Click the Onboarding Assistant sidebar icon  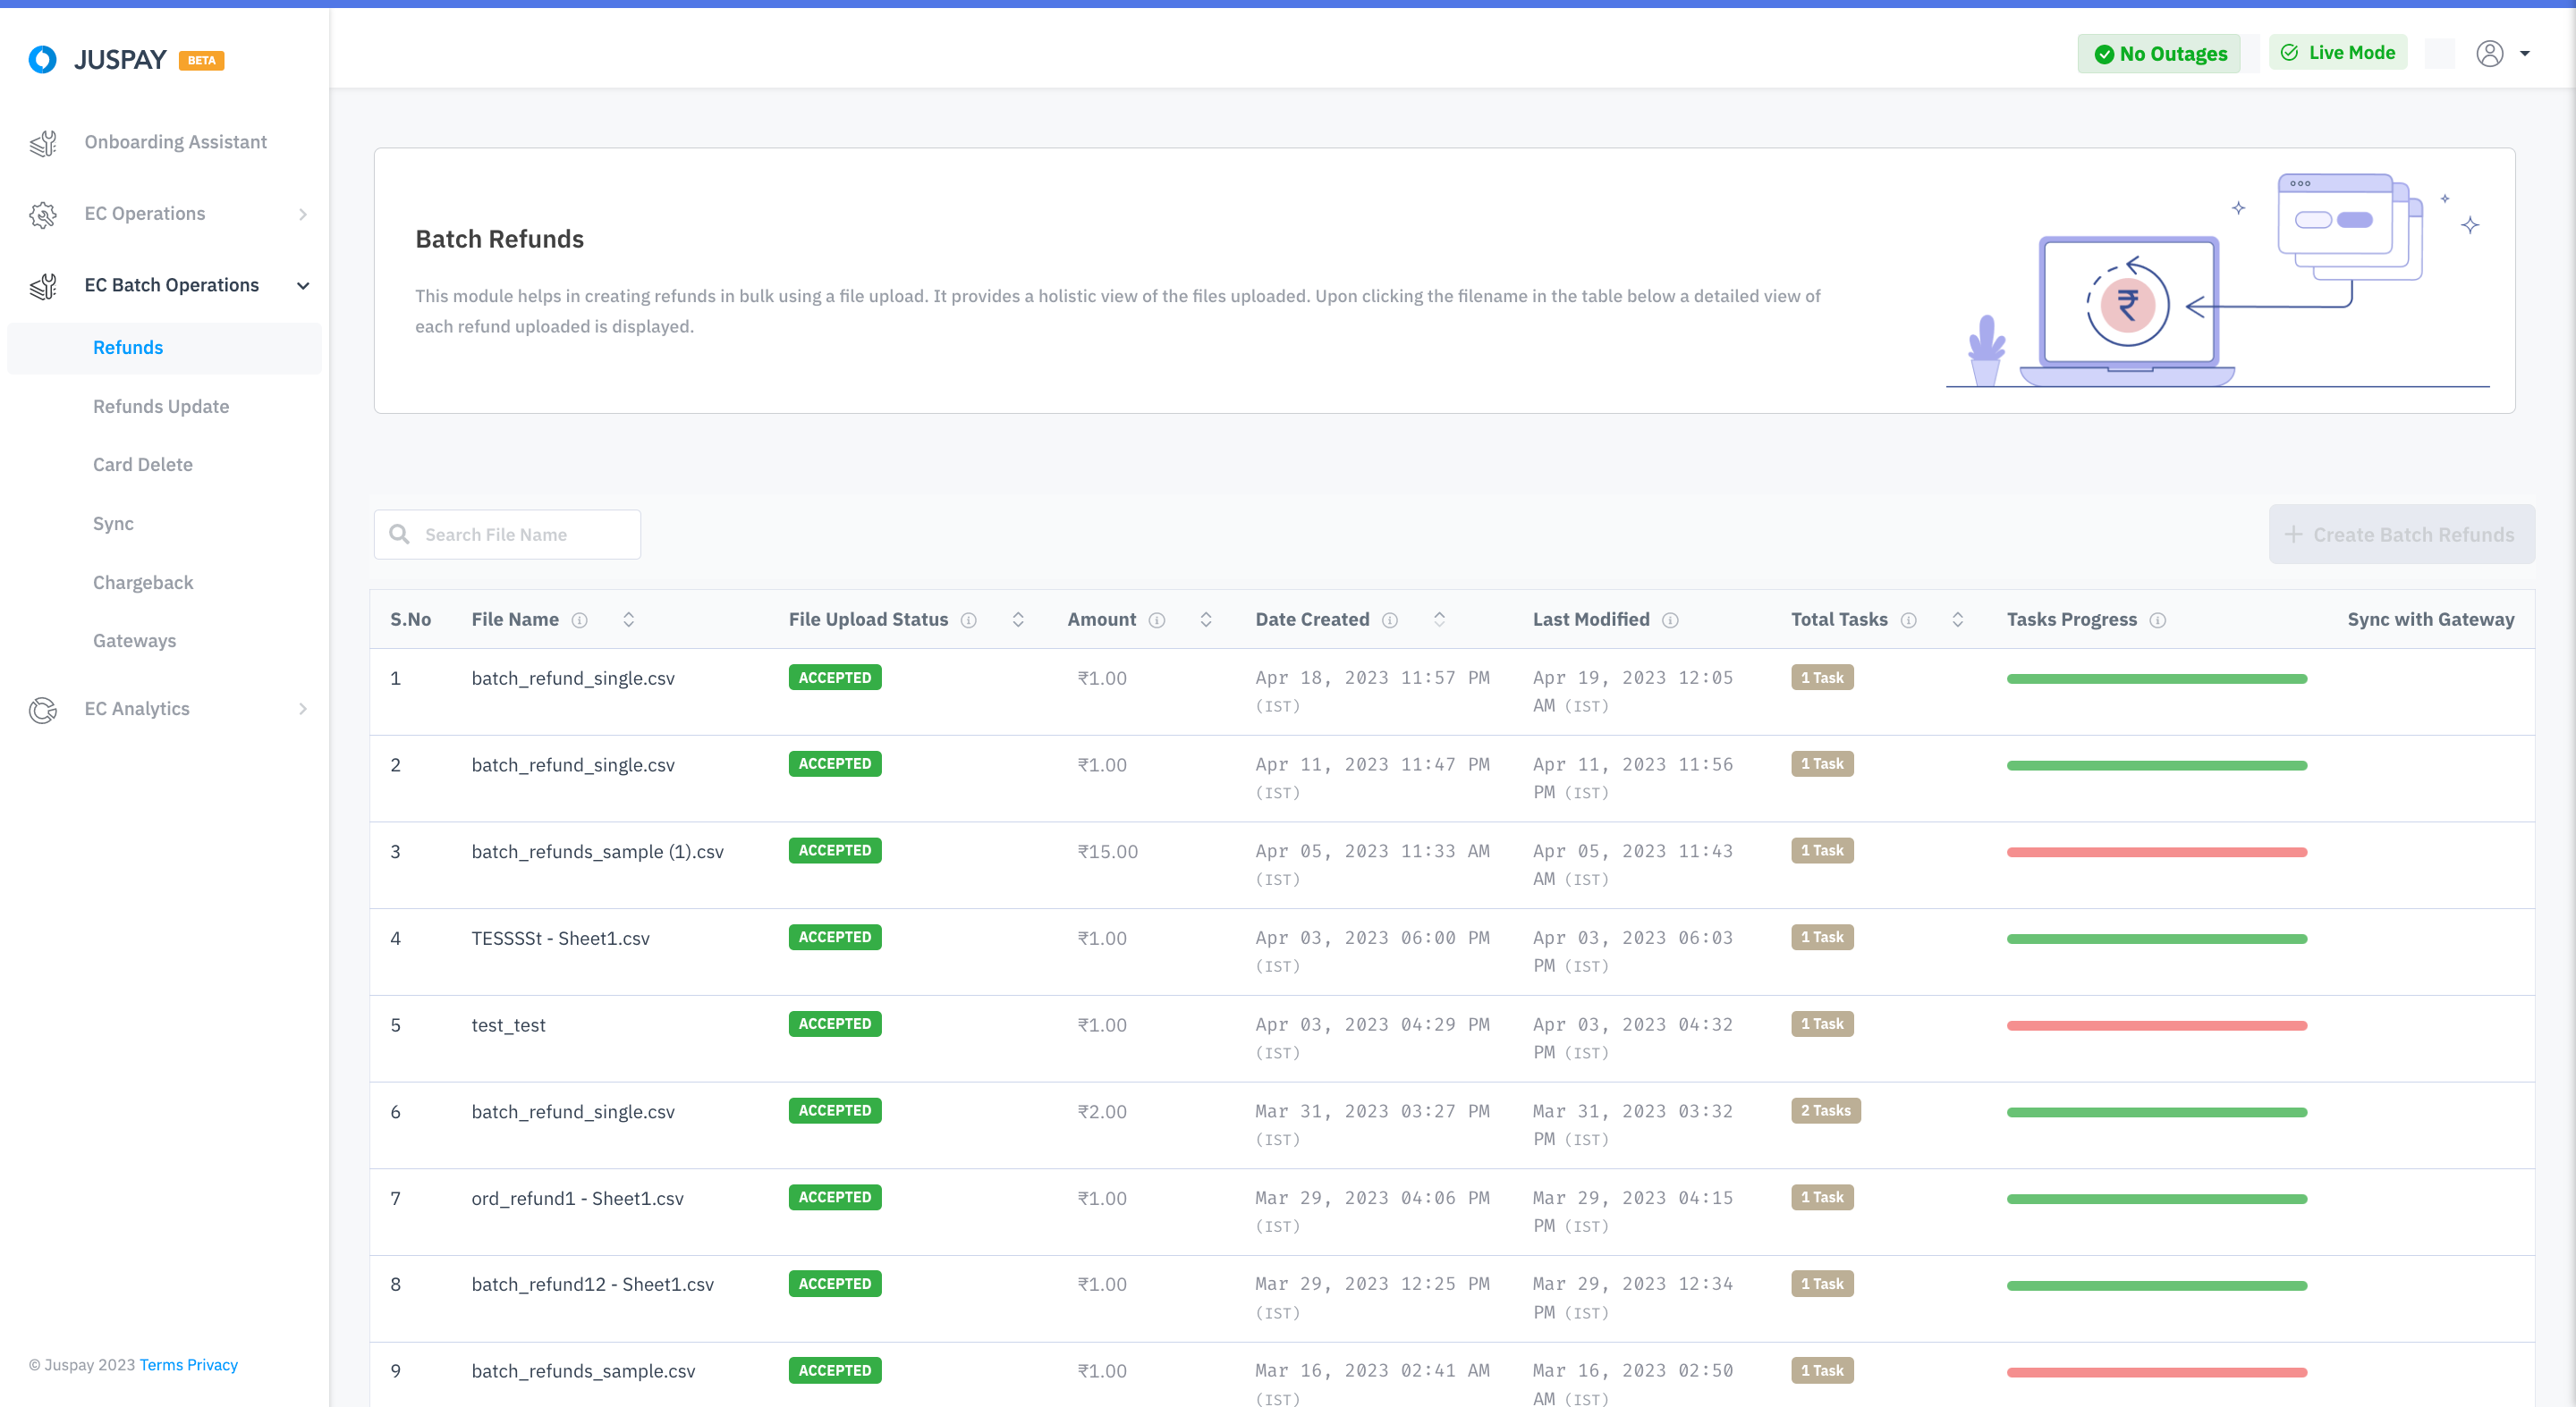pyautogui.click(x=43, y=143)
